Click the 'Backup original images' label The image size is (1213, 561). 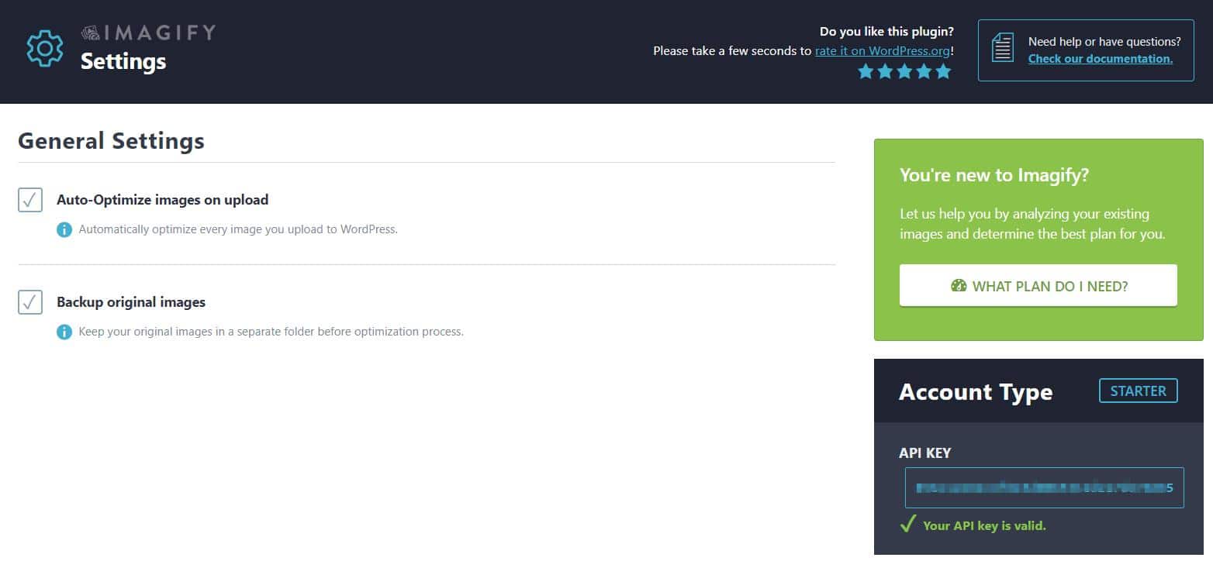coord(131,302)
